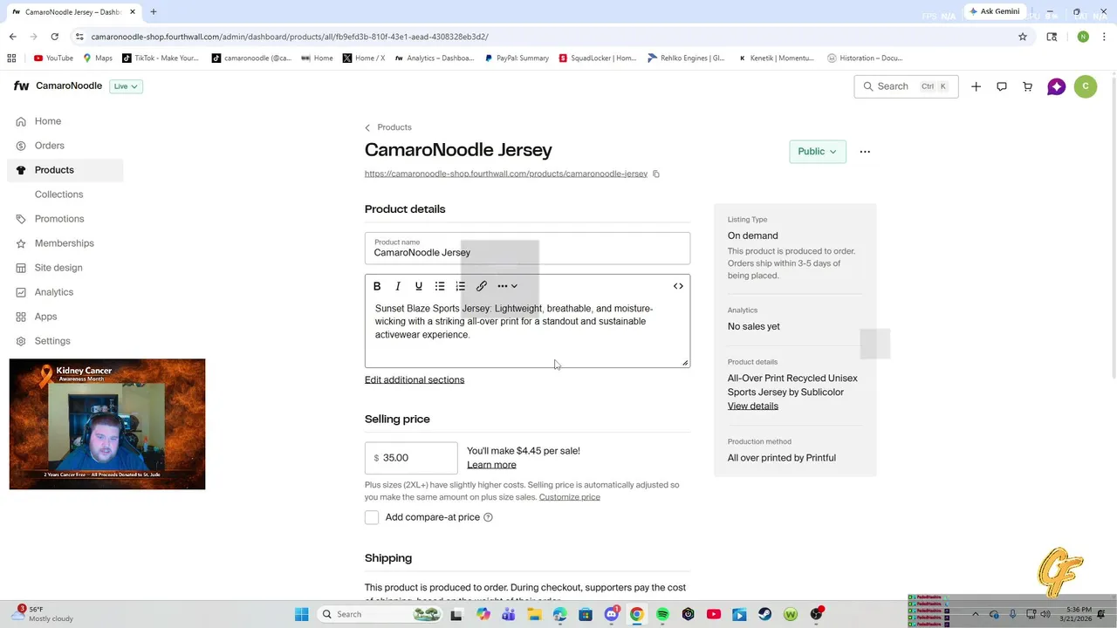Open the Learn more link about earnings
Image resolution: width=1117 pixels, height=628 pixels.
point(491,465)
